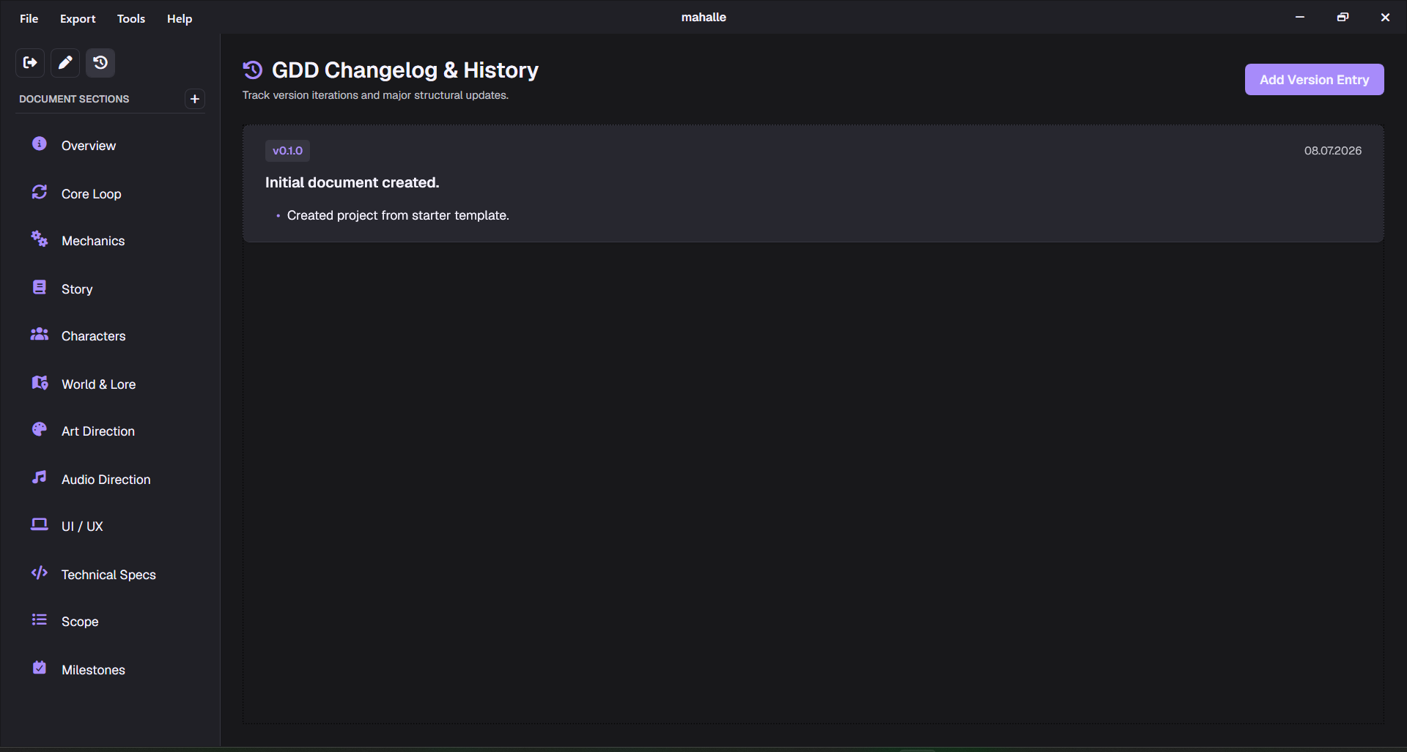Click the Core Loop refresh icon
This screenshot has width=1407, height=752.
(40, 192)
